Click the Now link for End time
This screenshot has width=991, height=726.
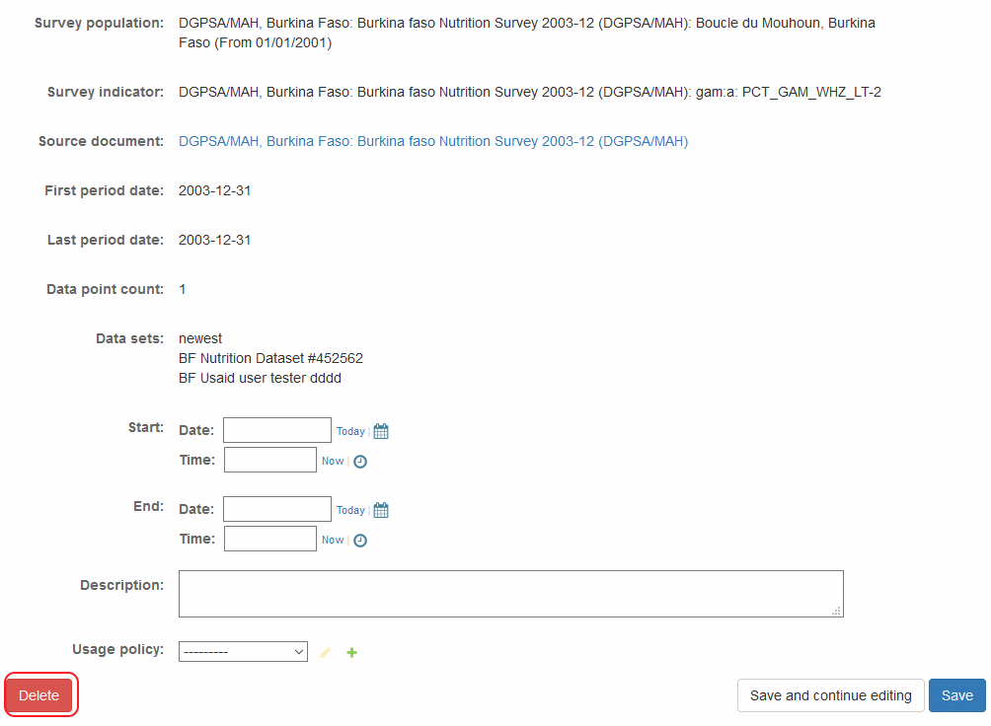pyautogui.click(x=333, y=540)
